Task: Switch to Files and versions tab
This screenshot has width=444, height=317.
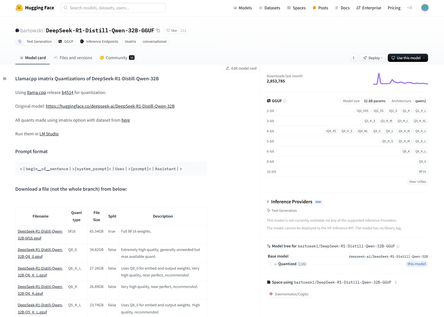Action: click(73, 58)
